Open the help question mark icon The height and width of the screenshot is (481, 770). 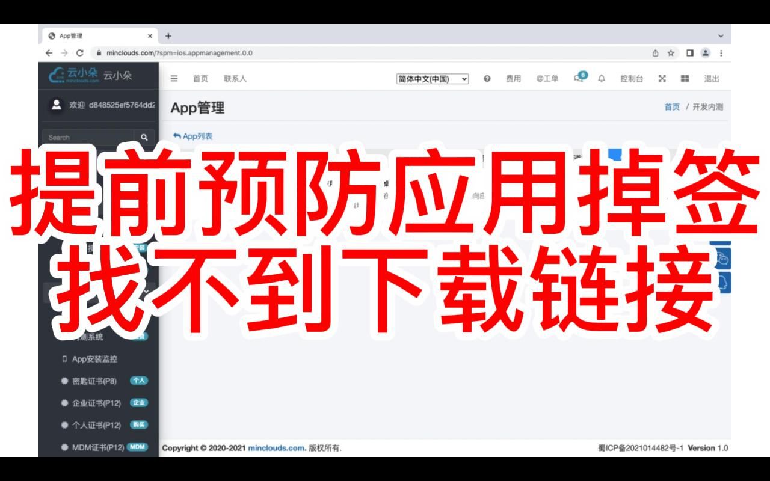pos(487,78)
